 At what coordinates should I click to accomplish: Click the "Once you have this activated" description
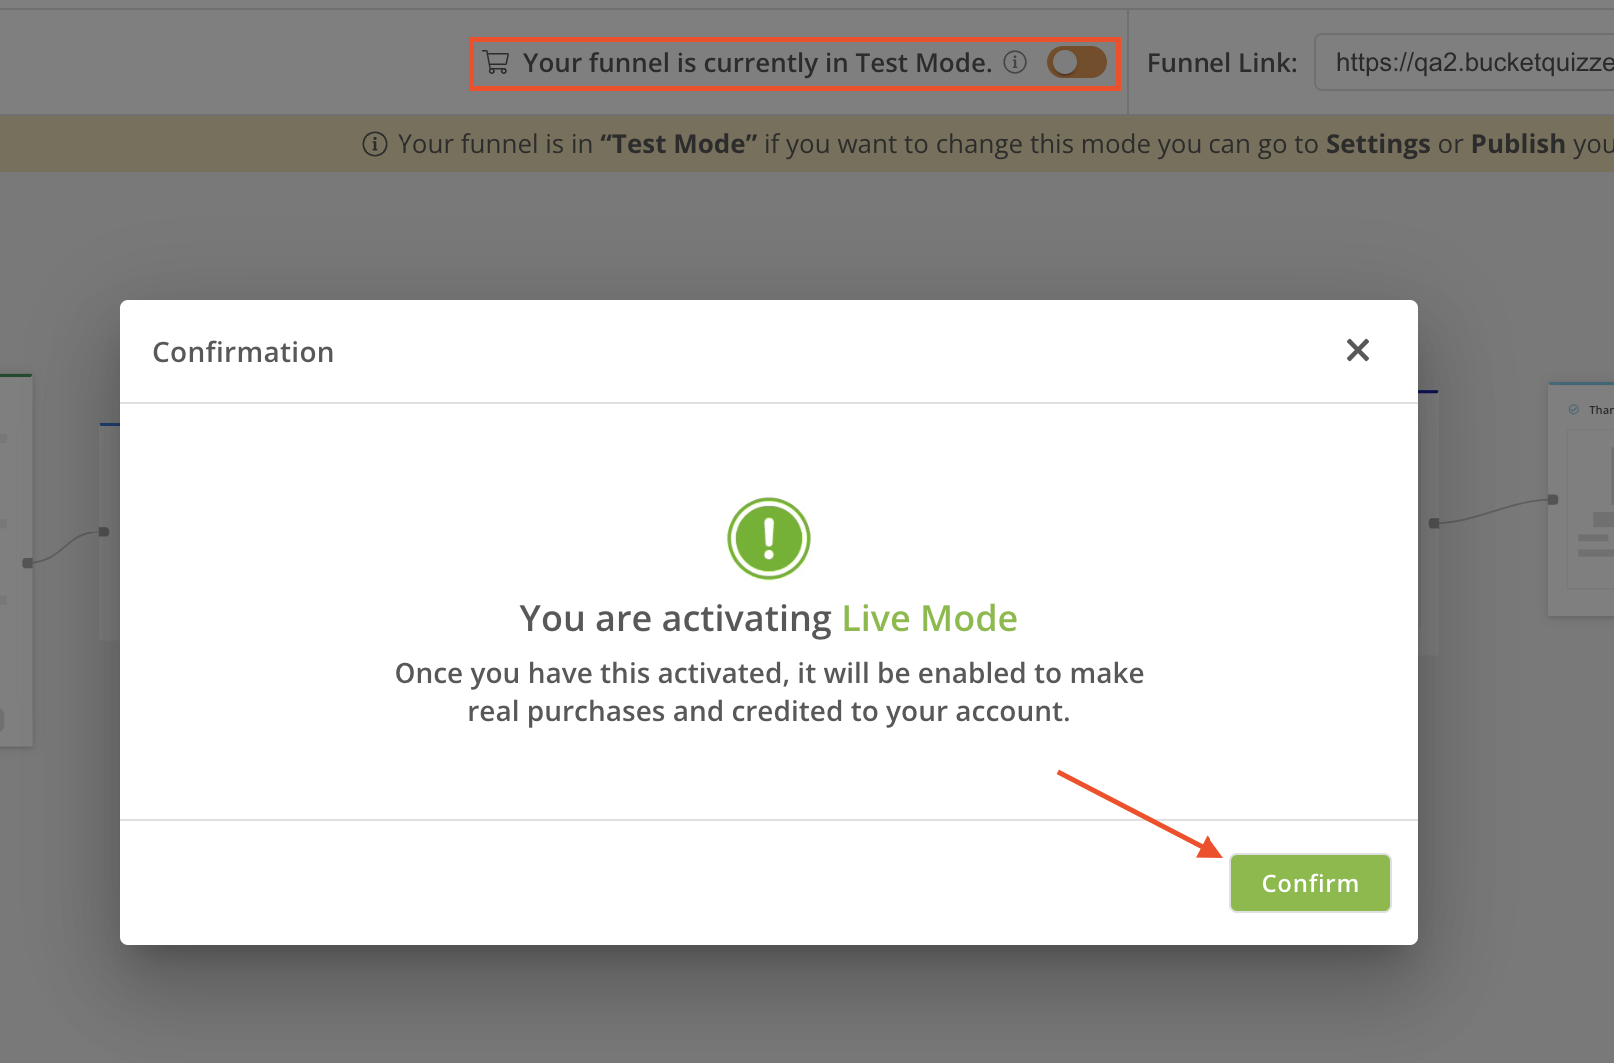pyautogui.click(x=769, y=692)
